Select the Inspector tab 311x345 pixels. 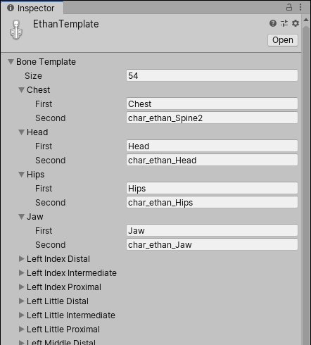click(32, 8)
